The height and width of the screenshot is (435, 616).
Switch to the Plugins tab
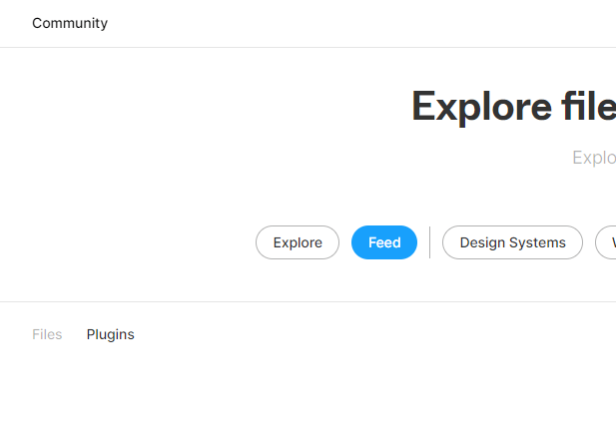click(110, 334)
